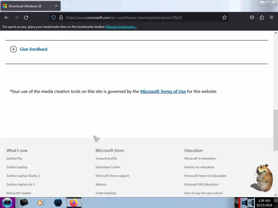Screen dimensions: 278x208
Task: Launch the media player taskbar icon
Action: tap(40, 203)
